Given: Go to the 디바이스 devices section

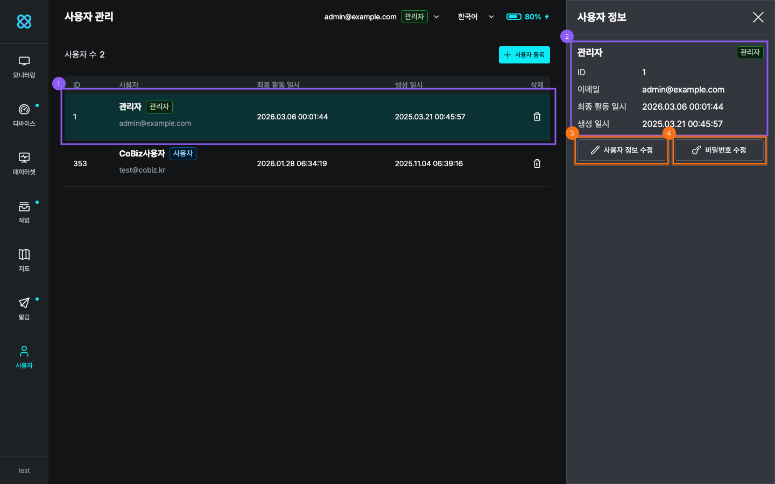Looking at the screenshot, I should tap(24, 116).
